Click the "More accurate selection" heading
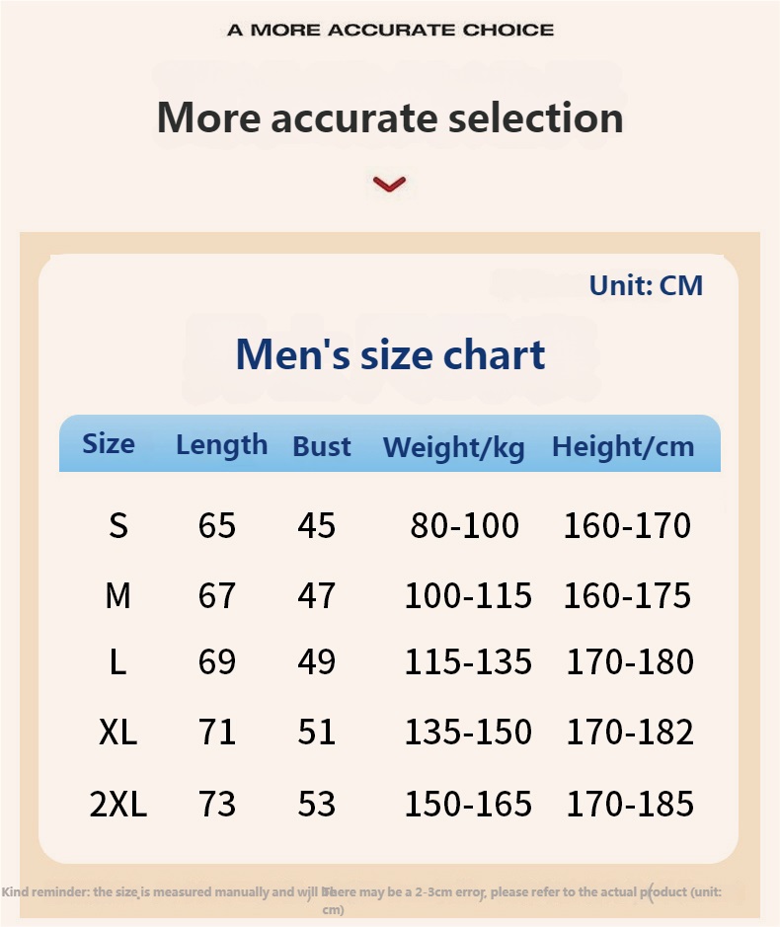780x927 pixels. point(390,117)
